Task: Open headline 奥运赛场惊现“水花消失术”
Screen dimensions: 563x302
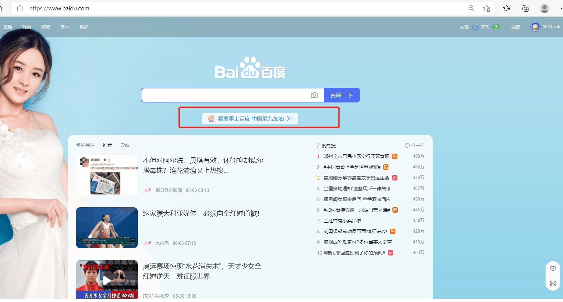Action: [202, 271]
